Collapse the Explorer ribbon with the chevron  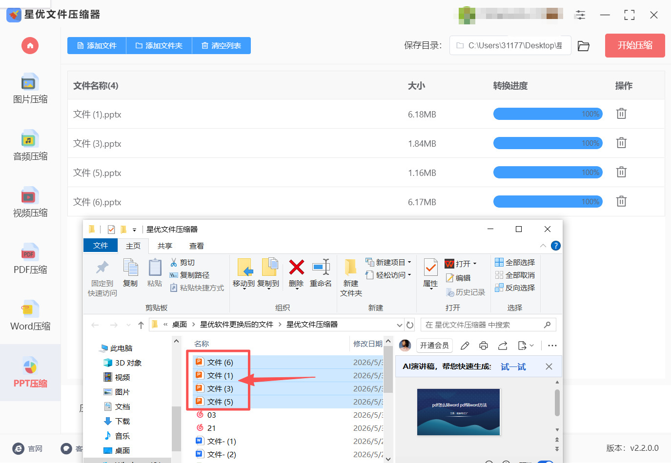543,246
